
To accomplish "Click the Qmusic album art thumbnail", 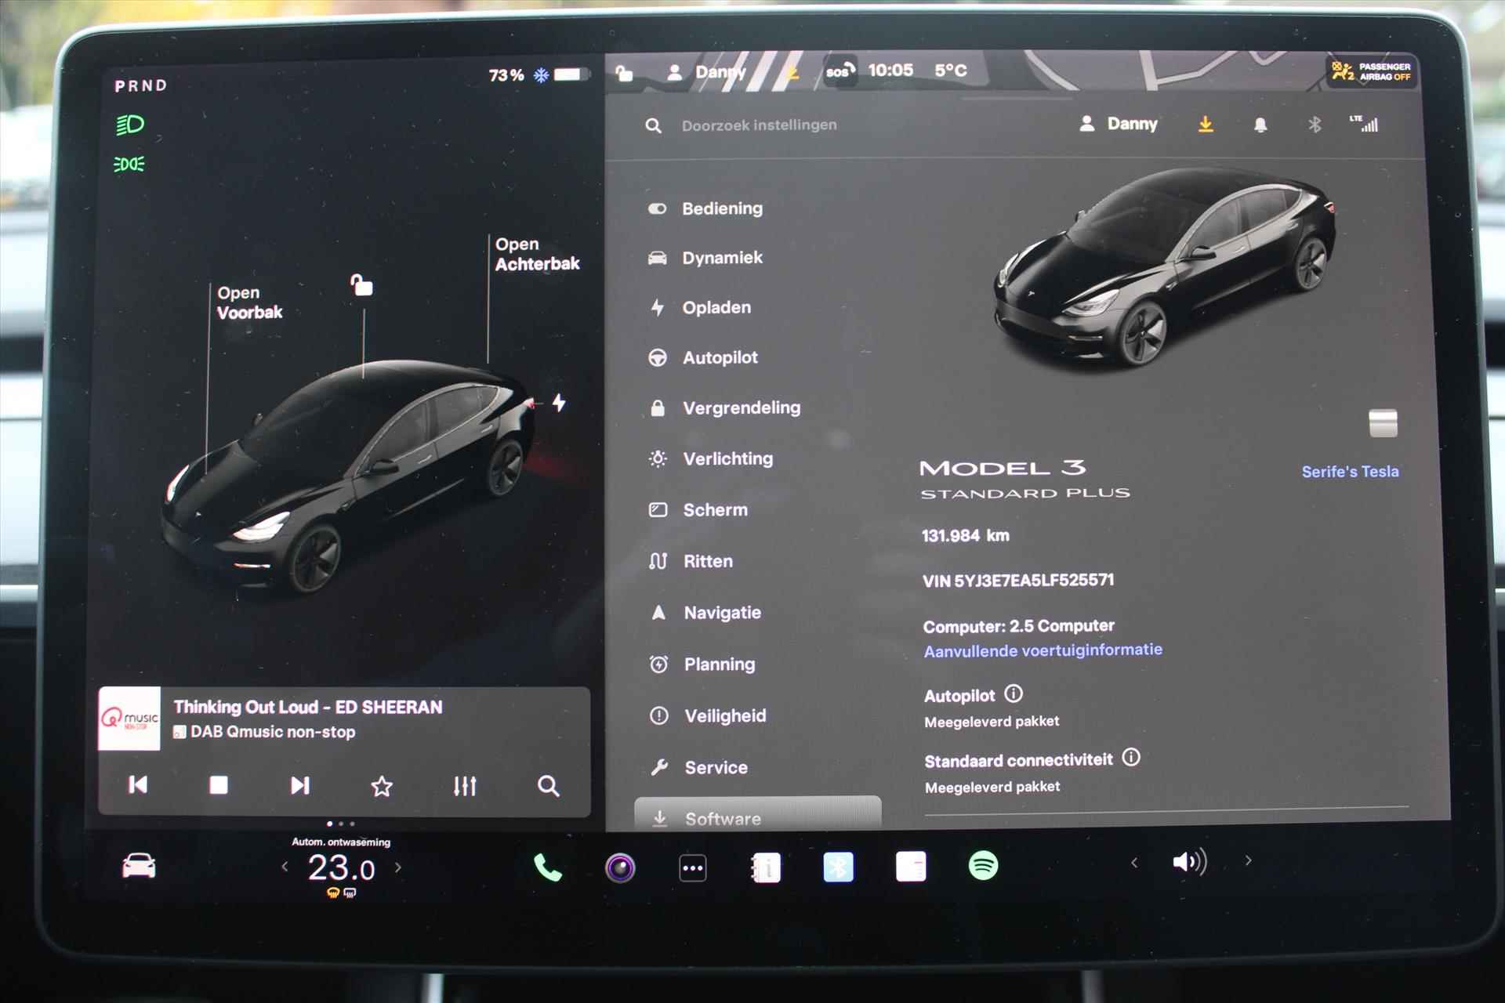I will [x=129, y=719].
